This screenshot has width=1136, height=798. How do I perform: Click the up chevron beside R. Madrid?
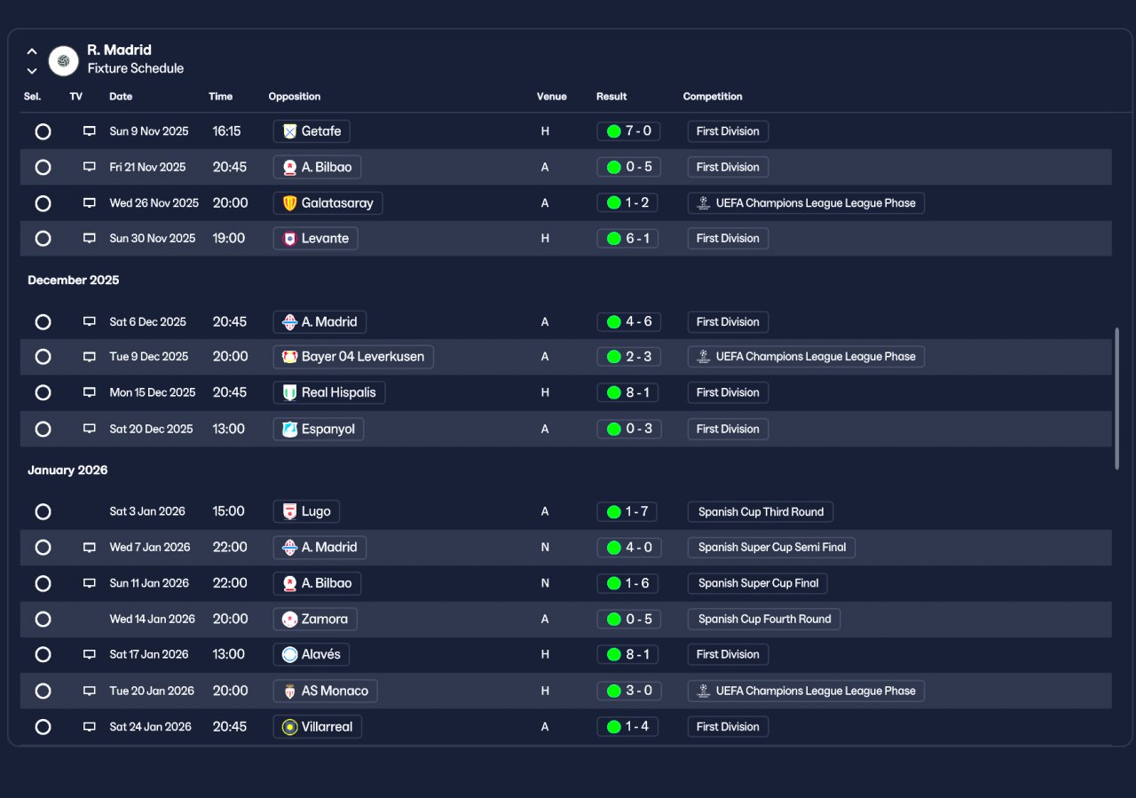[32, 51]
